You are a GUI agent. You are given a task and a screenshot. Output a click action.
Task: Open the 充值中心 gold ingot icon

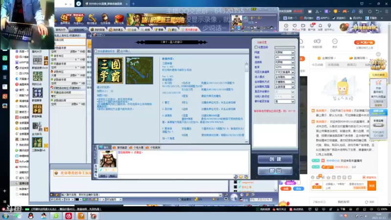pyautogui.click(x=79, y=19)
